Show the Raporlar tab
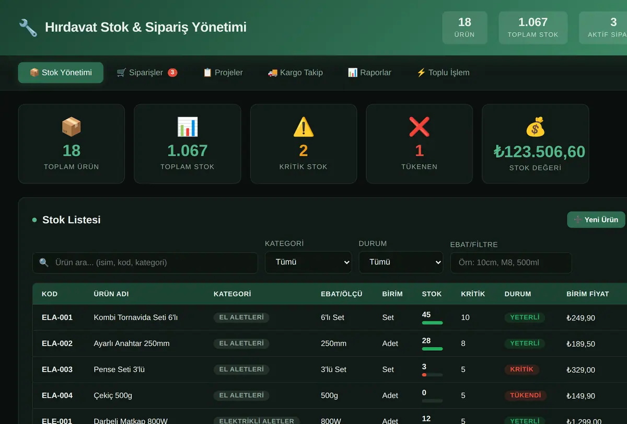This screenshot has width=627, height=424. tap(369, 73)
